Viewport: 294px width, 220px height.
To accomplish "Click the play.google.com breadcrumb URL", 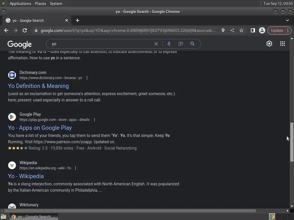I will tap(55, 119).
